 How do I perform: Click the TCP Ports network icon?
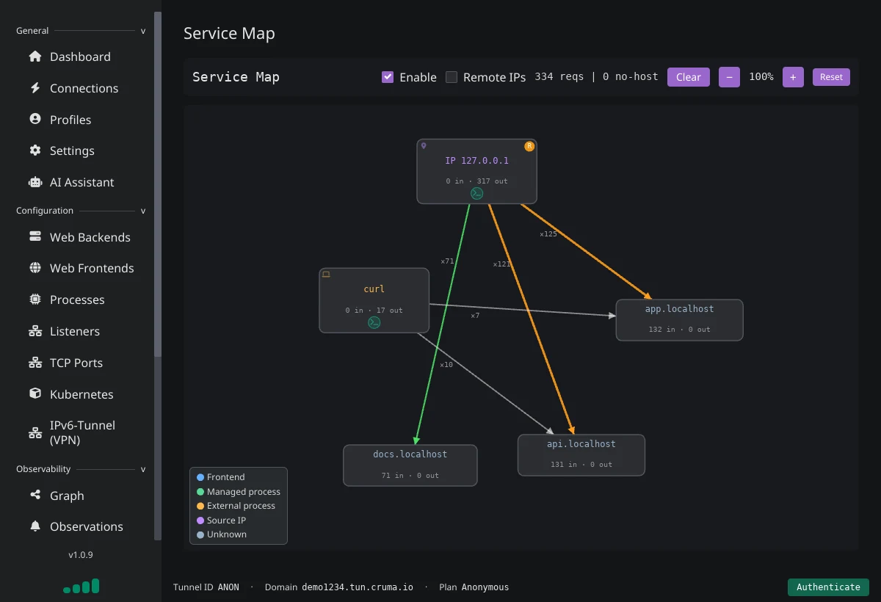[35, 363]
